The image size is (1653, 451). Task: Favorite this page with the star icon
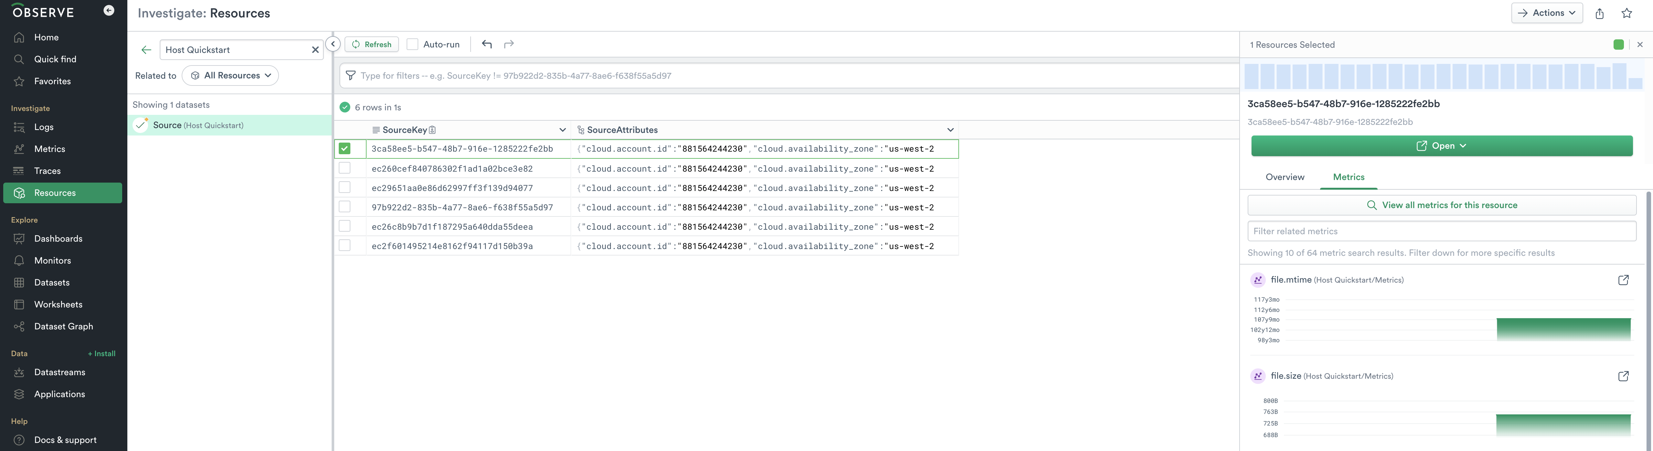1626,14
